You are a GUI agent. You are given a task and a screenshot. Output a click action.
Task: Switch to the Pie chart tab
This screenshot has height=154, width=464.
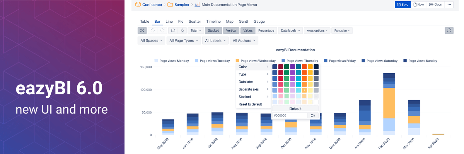point(181,22)
